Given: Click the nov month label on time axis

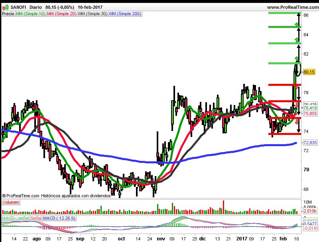Looking at the screenshot, I should click(x=161, y=238).
